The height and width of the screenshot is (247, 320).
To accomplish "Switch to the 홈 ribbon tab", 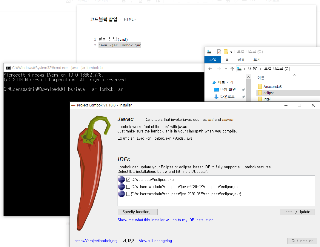I will pyautogui.click(x=227, y=60).
